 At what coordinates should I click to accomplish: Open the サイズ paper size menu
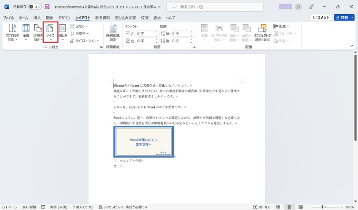click(50, 33)
